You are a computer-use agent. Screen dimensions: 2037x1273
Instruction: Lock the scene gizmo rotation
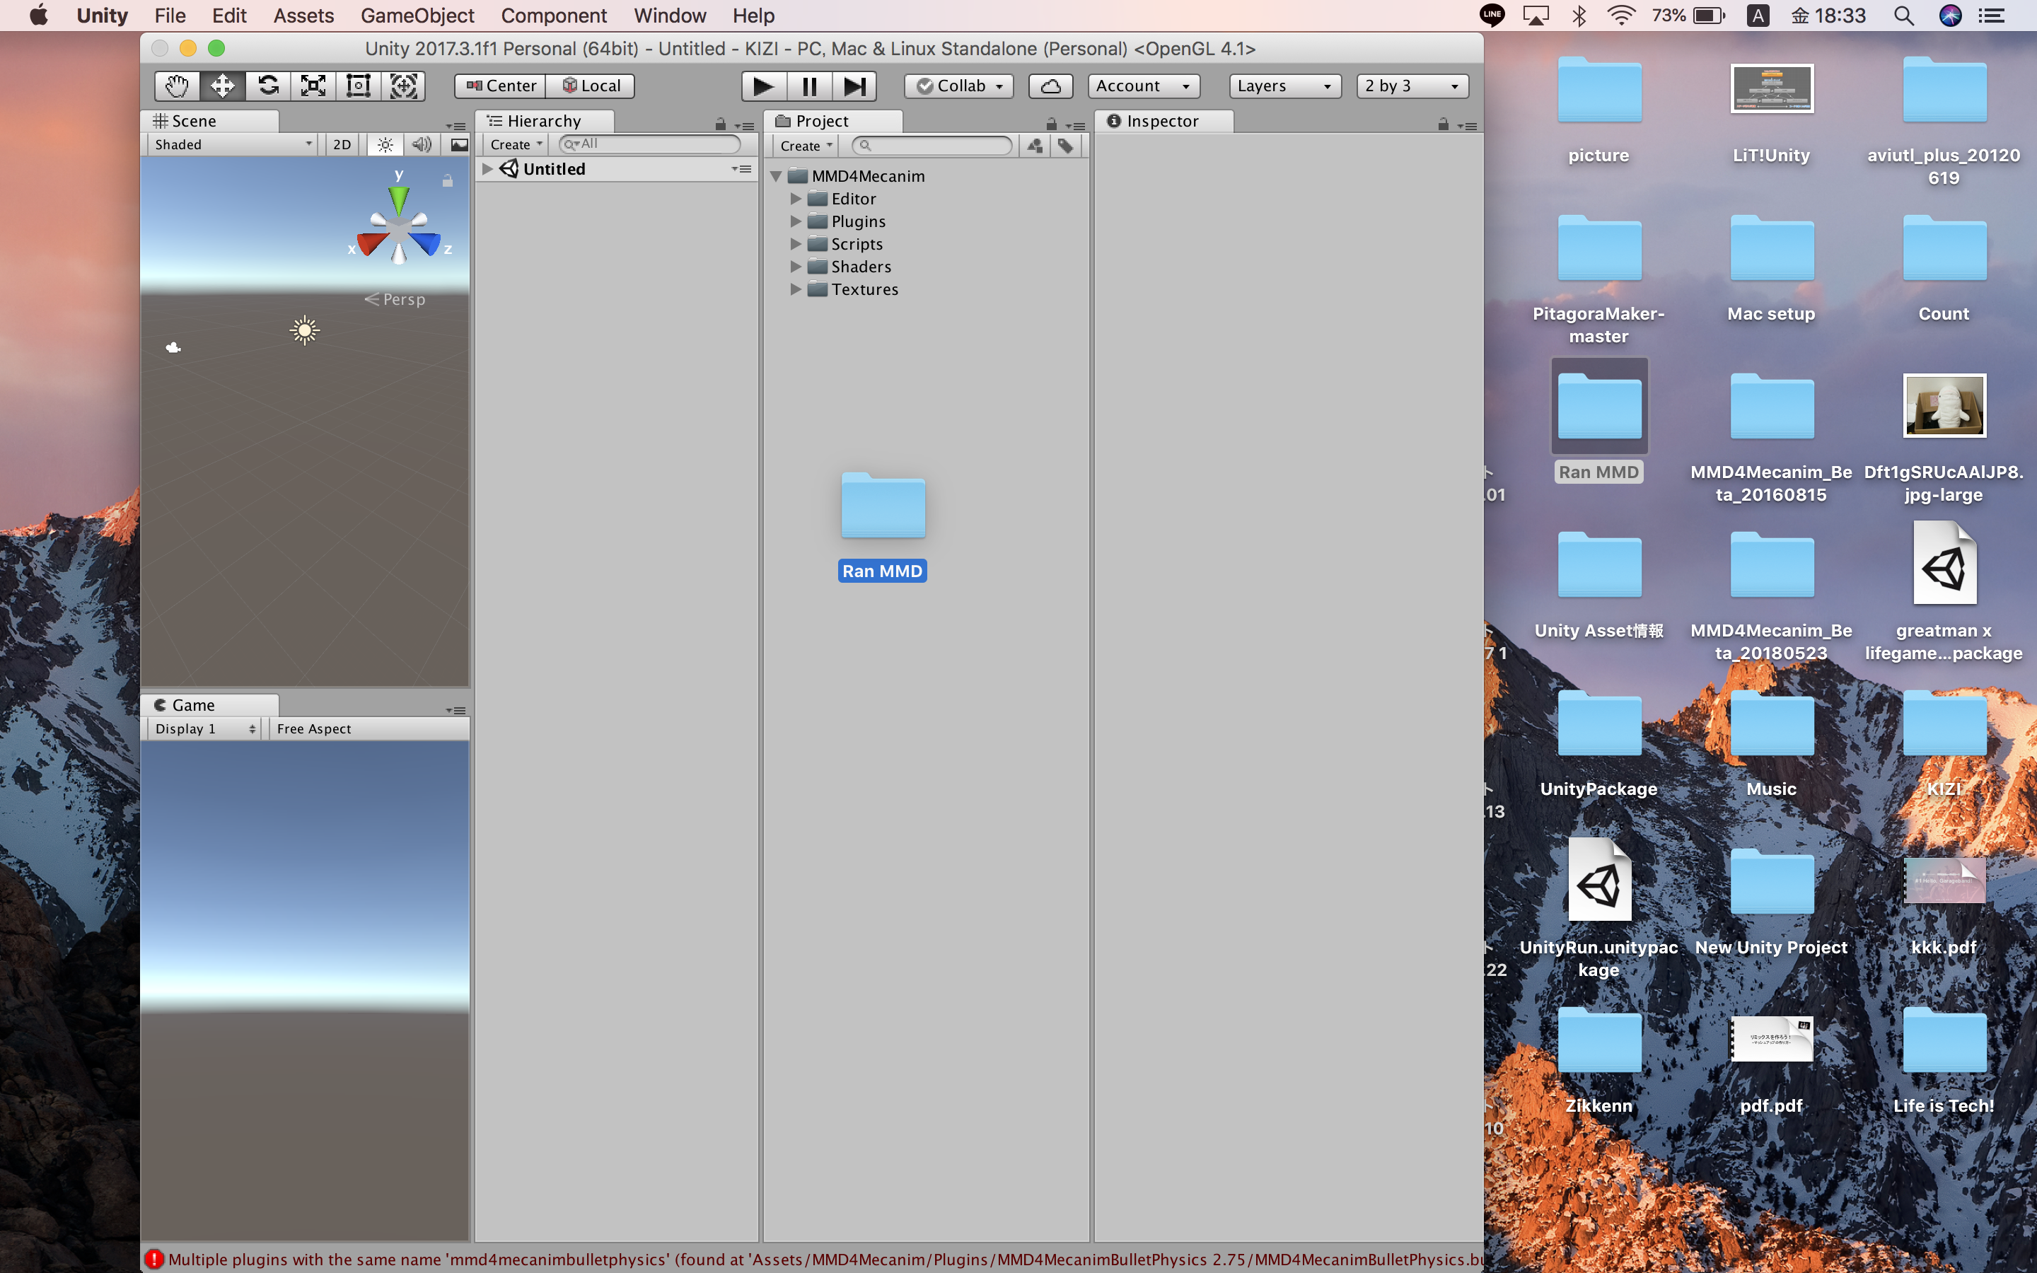(x=448, y=181)
